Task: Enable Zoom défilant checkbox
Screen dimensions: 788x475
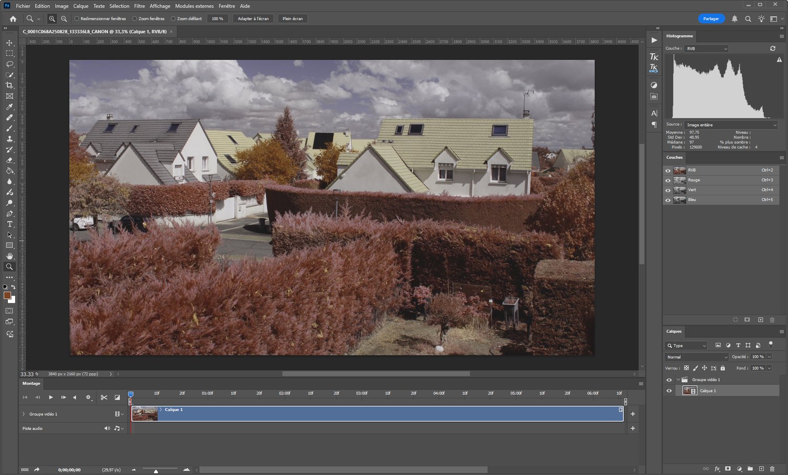Action: pos(173,18)
